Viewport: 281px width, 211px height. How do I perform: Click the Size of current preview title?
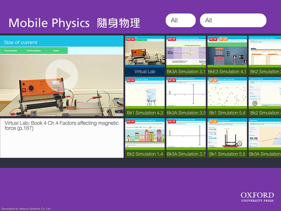click(x=21, y=43)
